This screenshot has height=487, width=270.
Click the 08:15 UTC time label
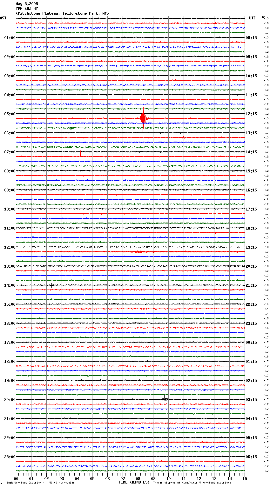(x=251, y=38)
